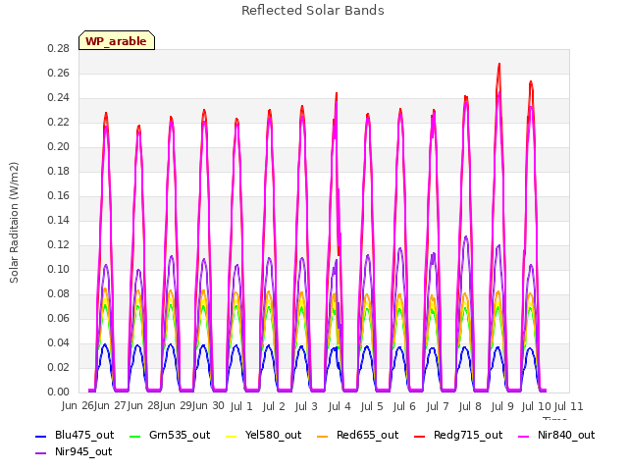
Task: Click the purple Nir945_out legend swatch
Action: [x=40, y=453]
